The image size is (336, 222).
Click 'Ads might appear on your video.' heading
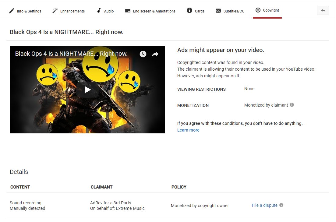[x=221, y=50]
